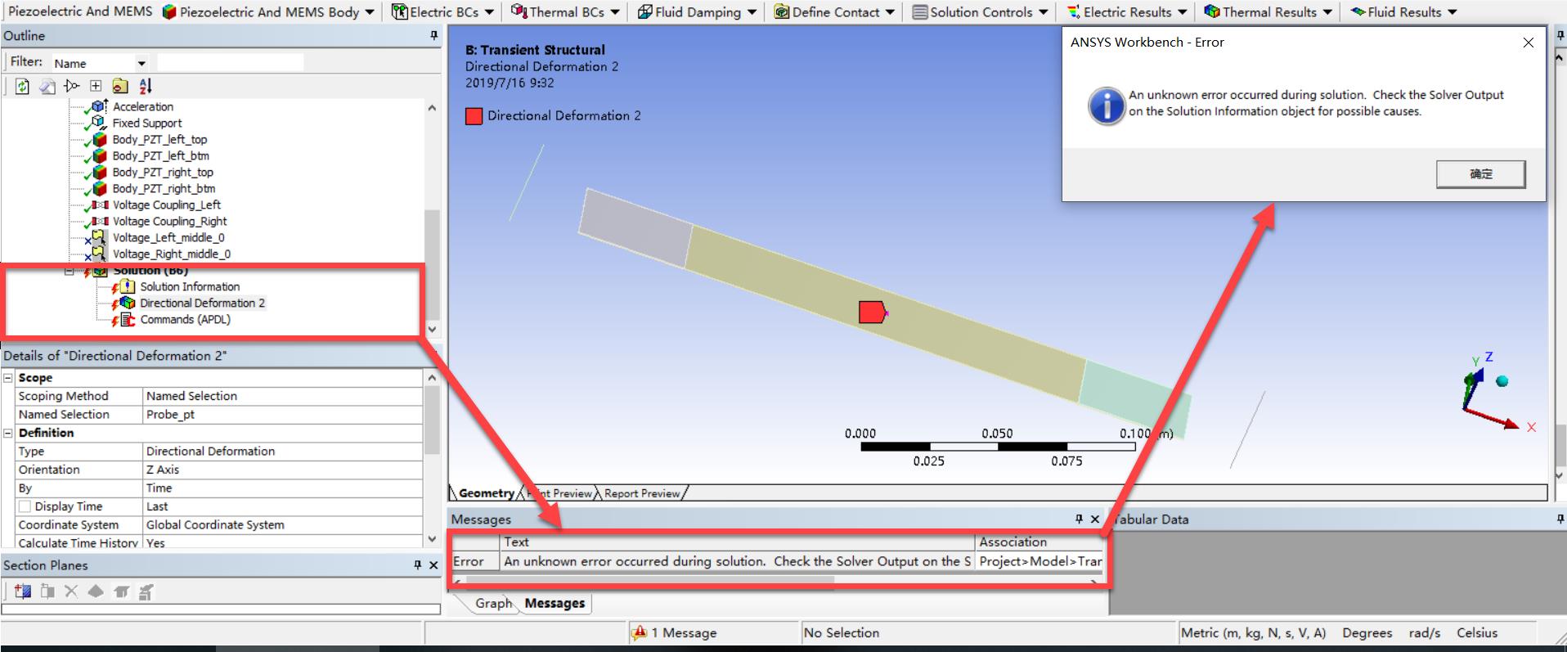This screenshot has width=1567, height=652.
Task: Click the folder collapse icon in Outline toolbar
Action: pyautogui.click(x=120, y=86)
